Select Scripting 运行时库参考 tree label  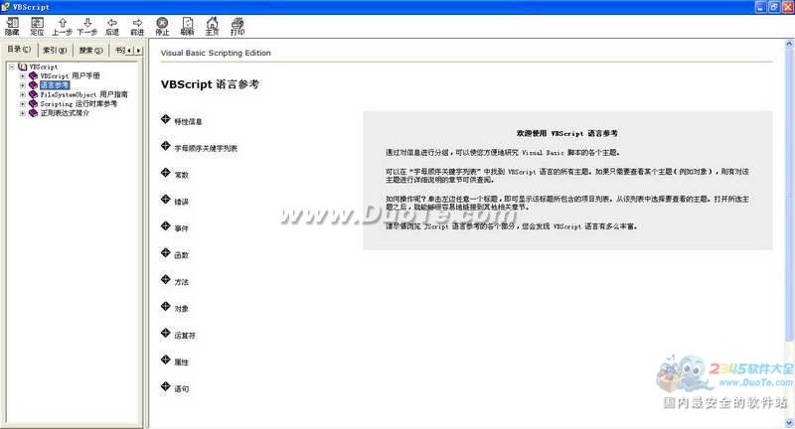79,104
